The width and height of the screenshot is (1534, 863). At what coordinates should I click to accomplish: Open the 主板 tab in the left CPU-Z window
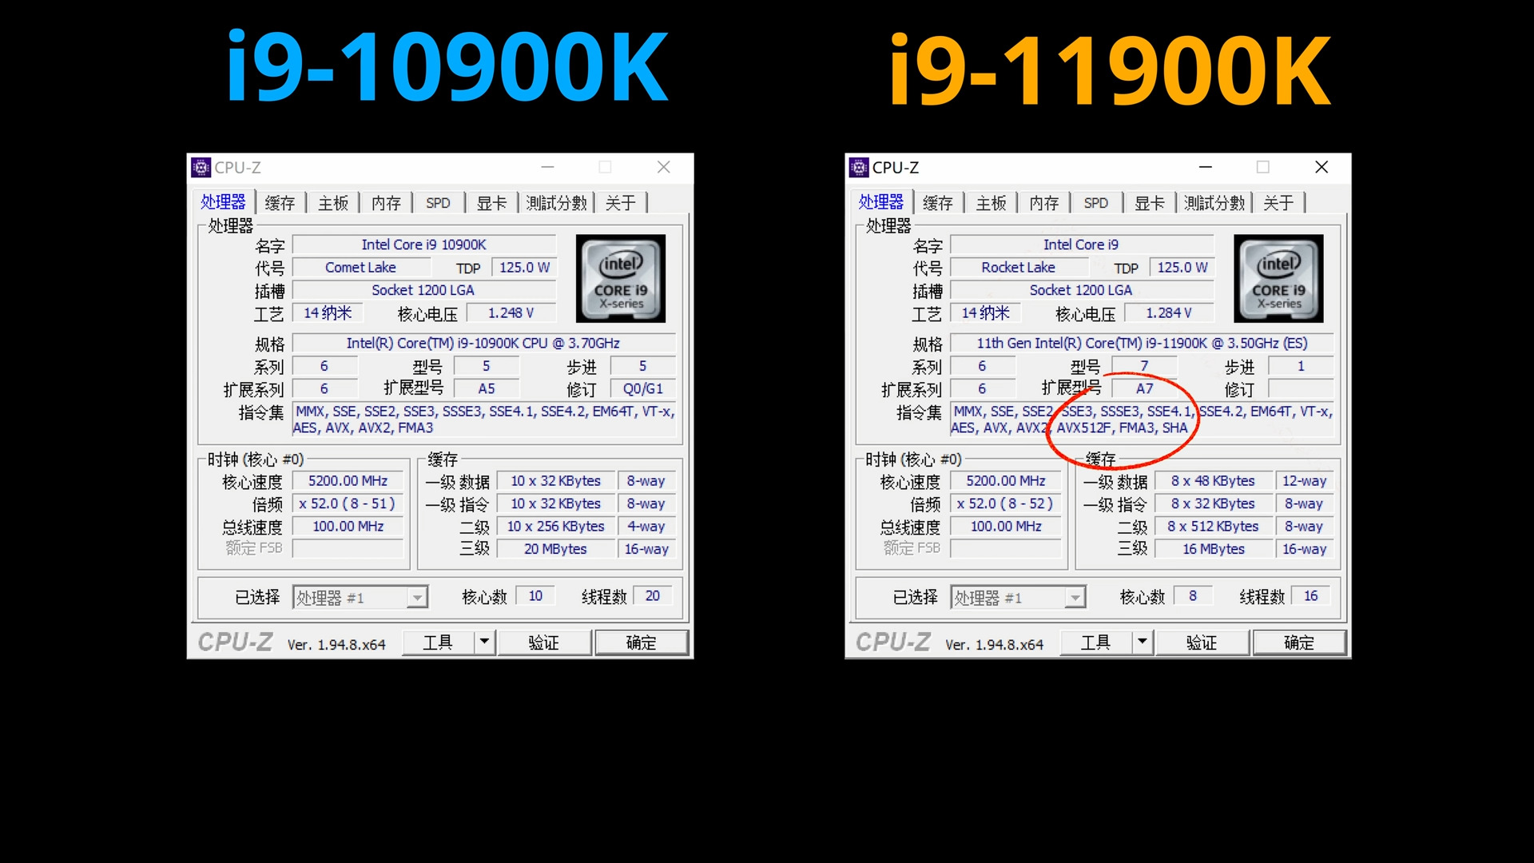point(333,203)
